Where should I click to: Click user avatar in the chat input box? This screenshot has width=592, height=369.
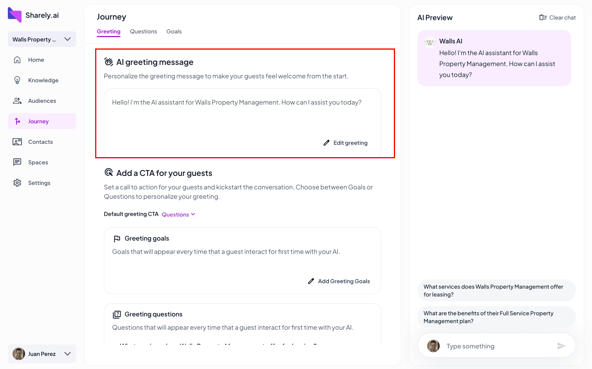(x=433, y=346)
